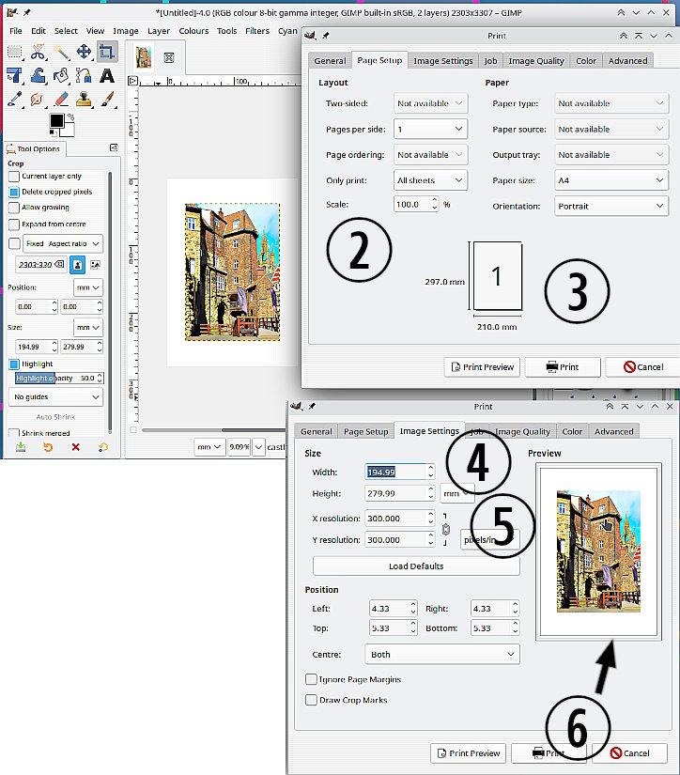Select the Clone stamp tool
Screen dimensions: 680x775
(x=84, y=100)
